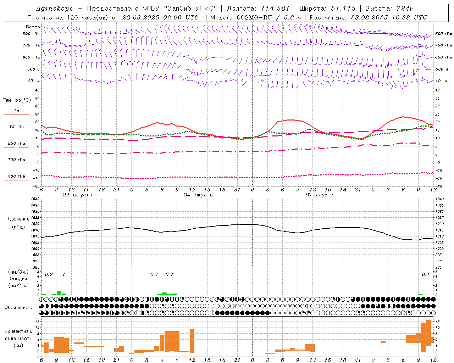This screenshot has width=454, height=363.
Task: Click the date label 24 августа
Action: coord(198,195)
